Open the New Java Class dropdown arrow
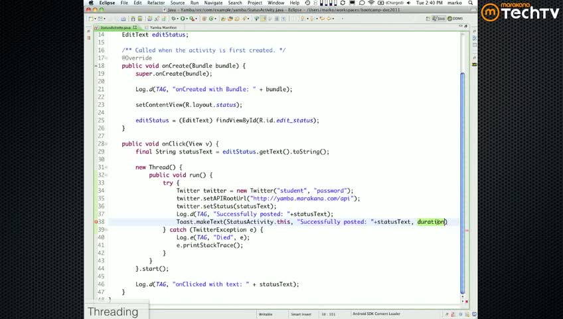 pos(215,19)
